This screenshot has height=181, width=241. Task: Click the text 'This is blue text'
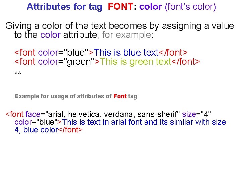coord(126,53)
